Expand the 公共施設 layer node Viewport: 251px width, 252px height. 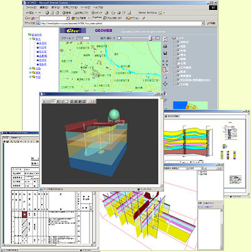(x=174, y=67)
